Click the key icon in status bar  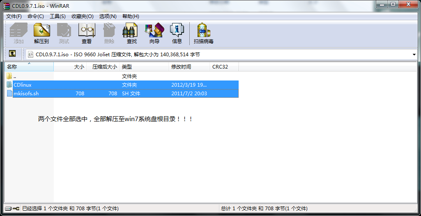point(16,209)
